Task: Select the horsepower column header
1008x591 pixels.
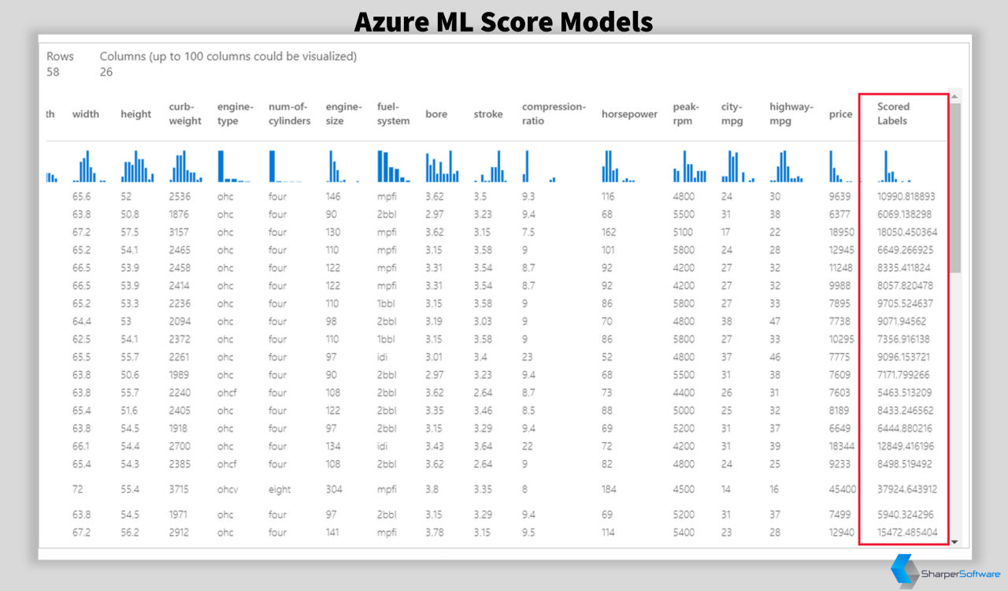Action: click(629, 114)
